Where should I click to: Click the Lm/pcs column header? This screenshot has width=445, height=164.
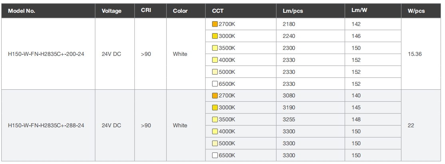293,11
